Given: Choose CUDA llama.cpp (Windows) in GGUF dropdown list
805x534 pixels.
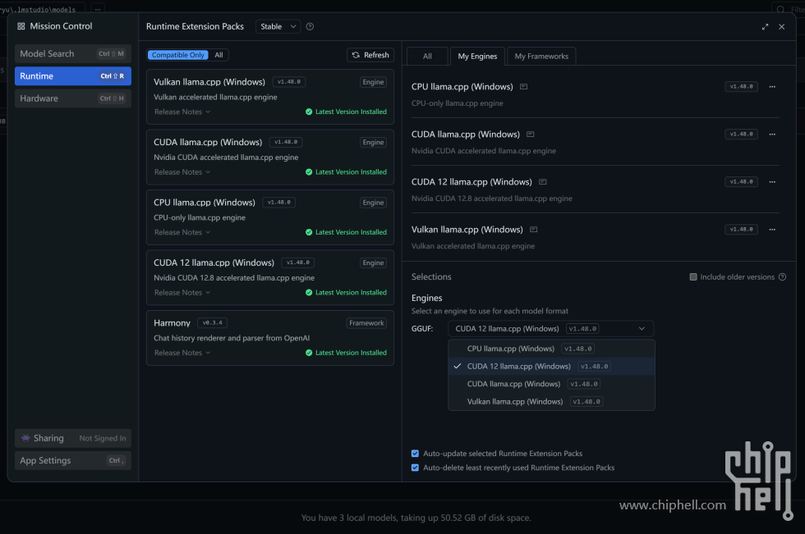Looking at the screenshot, I should [551, 384].
